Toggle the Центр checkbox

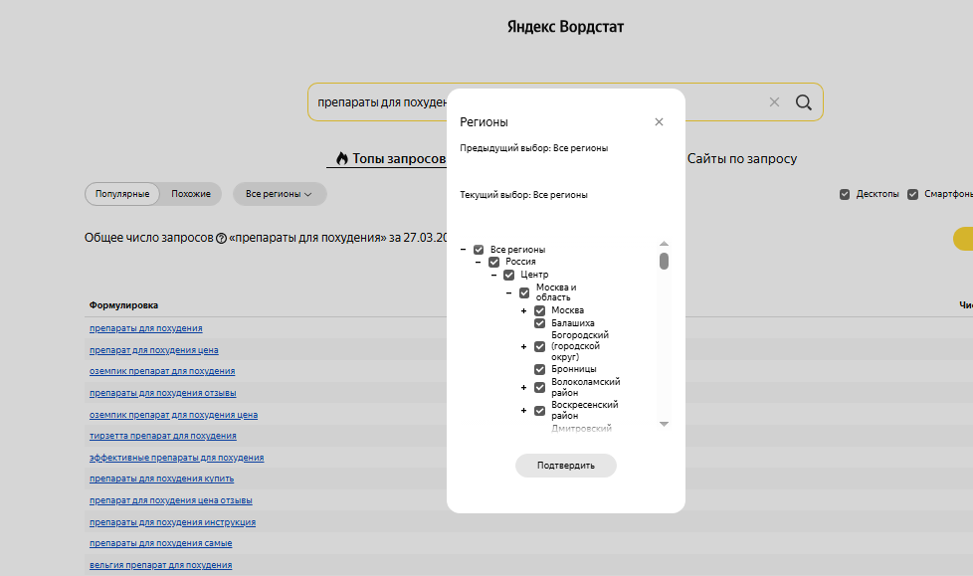pyautogui.click(x=508, y=275)
